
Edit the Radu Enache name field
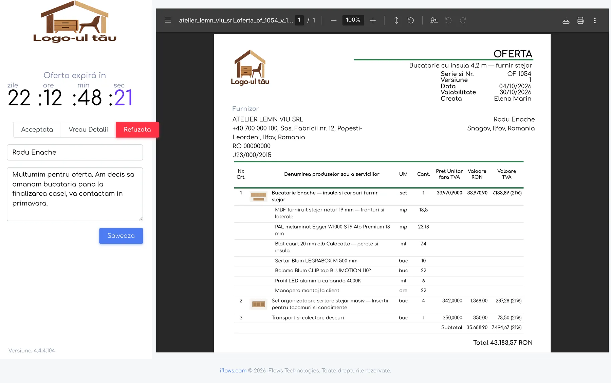coord(75,152)
